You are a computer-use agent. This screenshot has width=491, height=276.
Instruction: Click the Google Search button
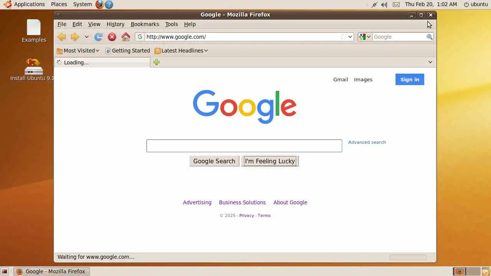pos(214,161)
